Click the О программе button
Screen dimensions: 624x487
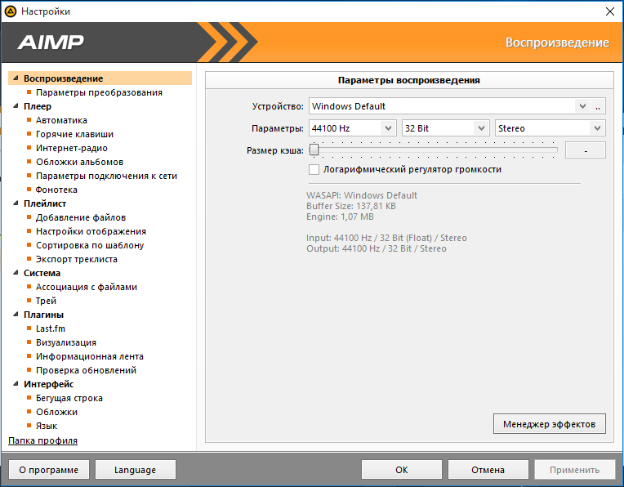(49, 470)
